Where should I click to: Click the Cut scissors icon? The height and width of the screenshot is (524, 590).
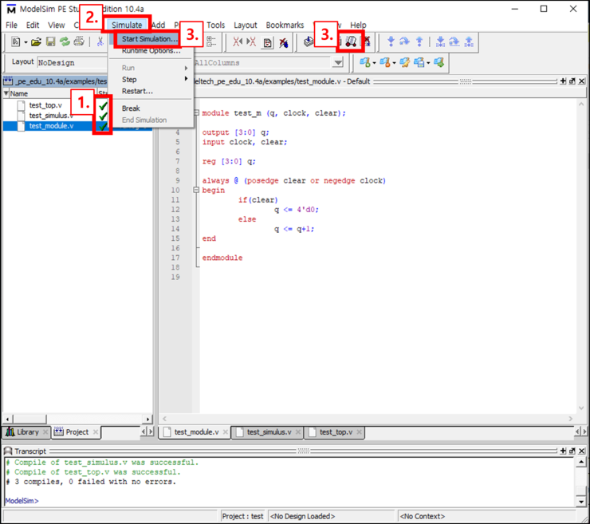[100, 41]
